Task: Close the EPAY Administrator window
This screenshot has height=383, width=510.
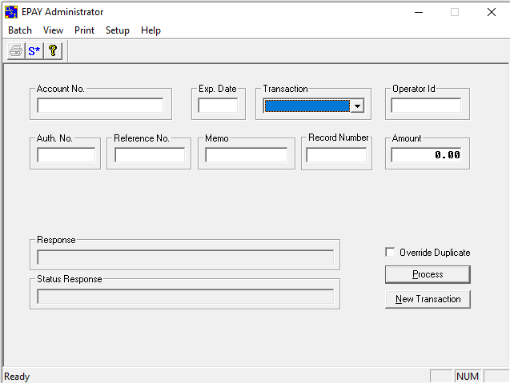Action: 492,12
